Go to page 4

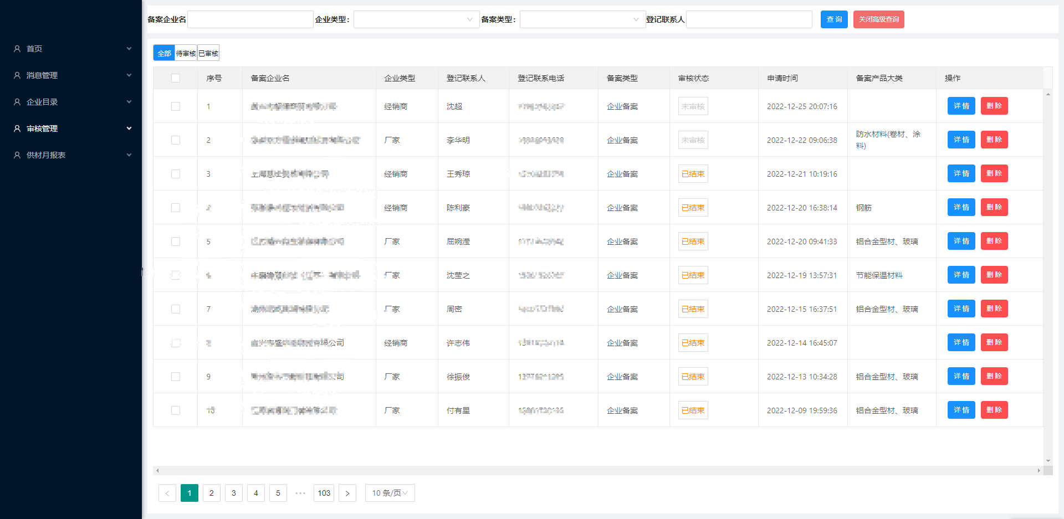tap(256, 493)
